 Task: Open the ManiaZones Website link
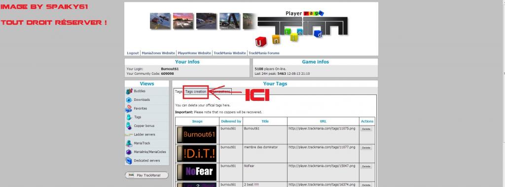click(158, 53)
